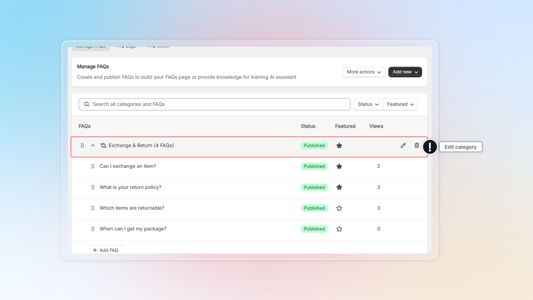The height and width of the screenshot is (300, 533).
Task: Open the 'Can I exchange an item?' FAQ
Action: coord(128,166)
